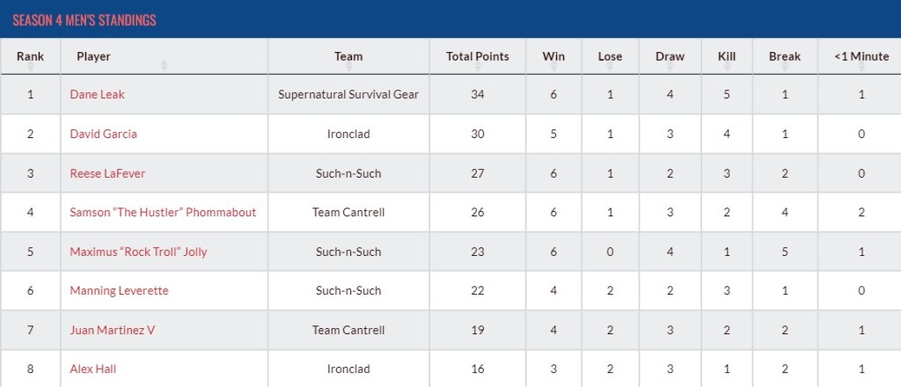Go to Juan Martinez V's page
Image resolution: width=901 pixels, height=387 pixels.
pyautogui.click(x=113, y=330)
